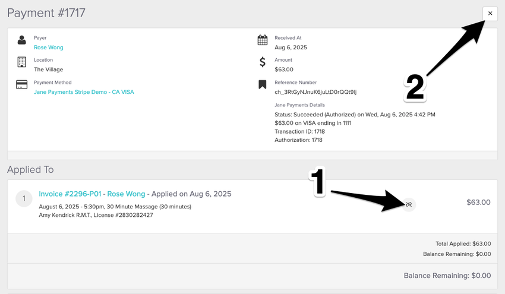Click the Aug 6, 2025 received date

(x=291, y=48)
